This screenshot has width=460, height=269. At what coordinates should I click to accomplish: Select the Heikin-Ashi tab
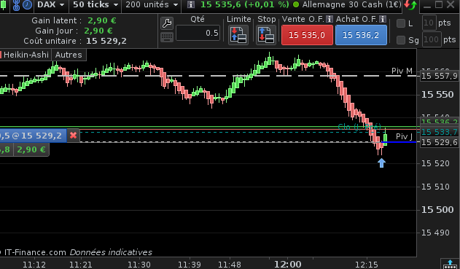pos(26,55)
